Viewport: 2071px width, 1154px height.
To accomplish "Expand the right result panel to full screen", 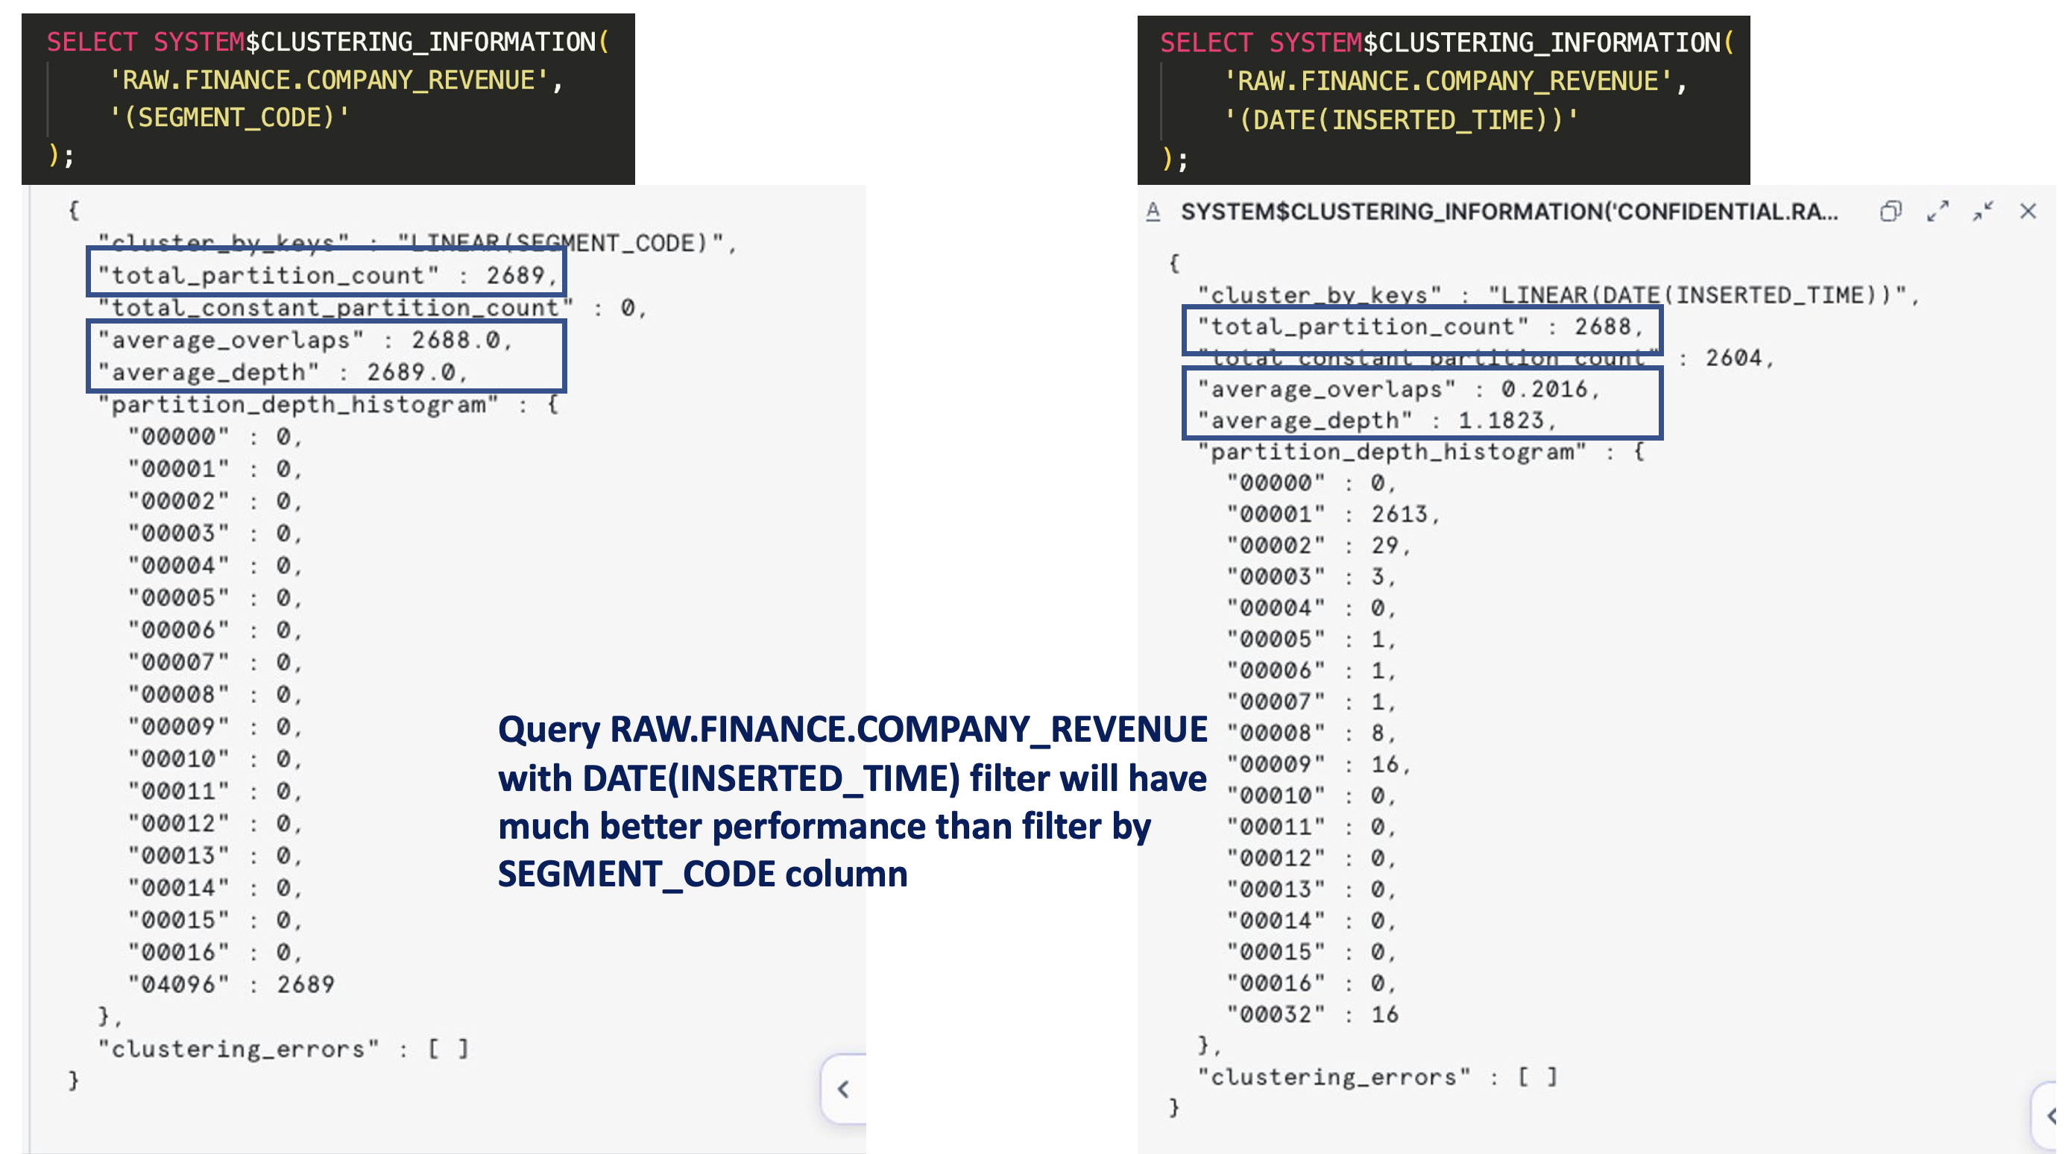I will (1938, 212).
